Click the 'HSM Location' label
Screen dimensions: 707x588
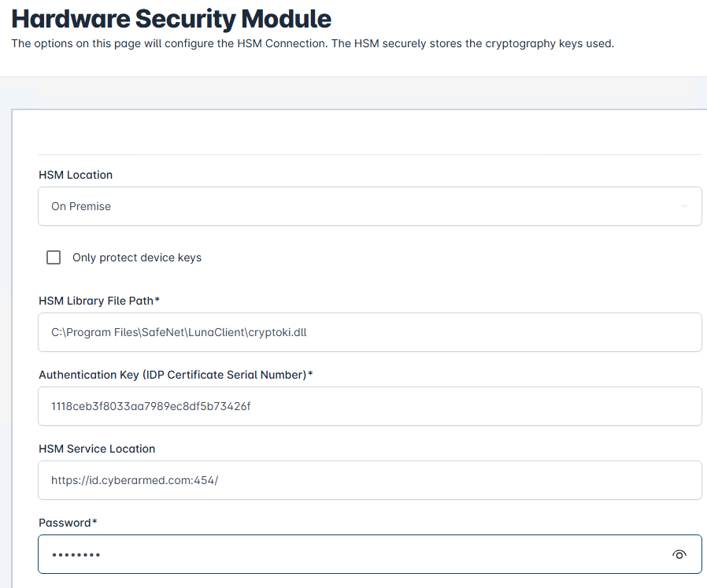point(76,175)
